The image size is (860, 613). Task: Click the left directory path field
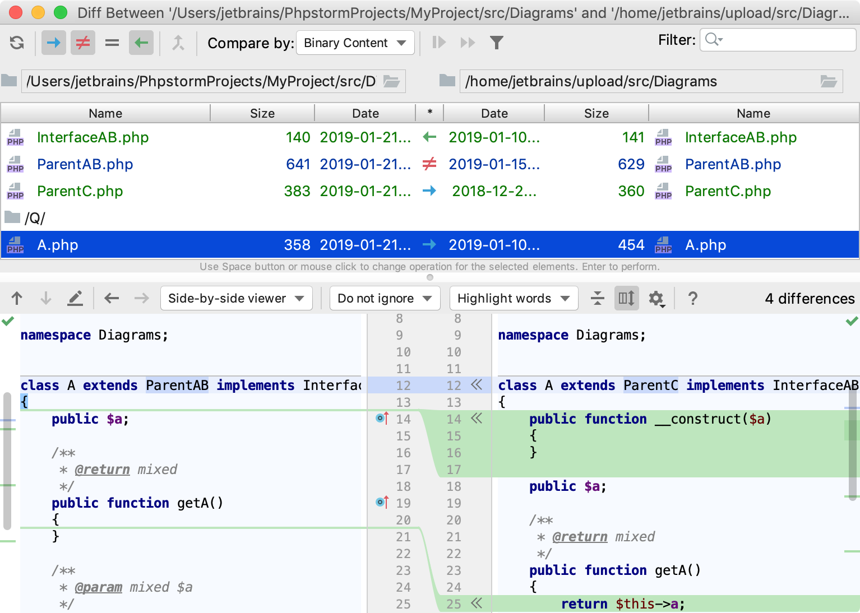coord(213,81)
